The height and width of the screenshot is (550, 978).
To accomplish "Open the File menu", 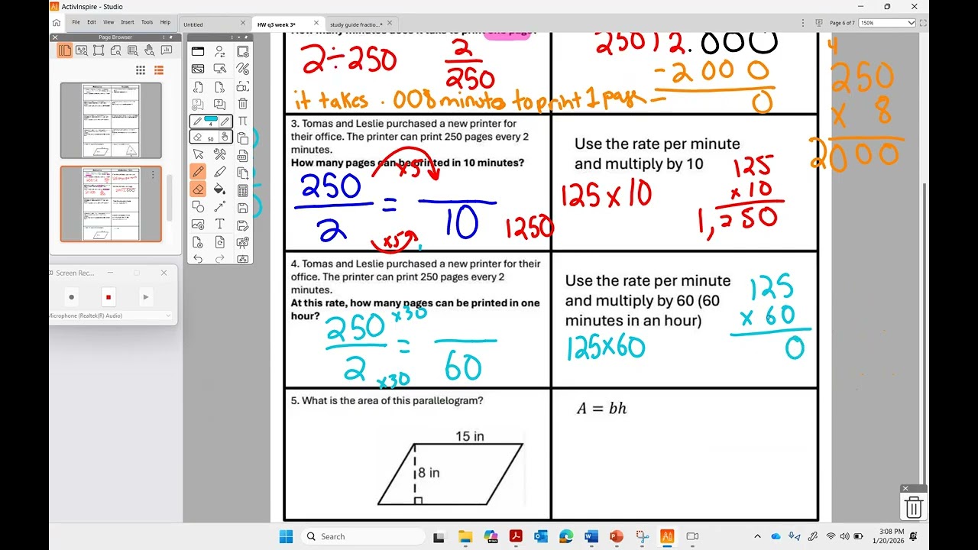I will [76, 22].
